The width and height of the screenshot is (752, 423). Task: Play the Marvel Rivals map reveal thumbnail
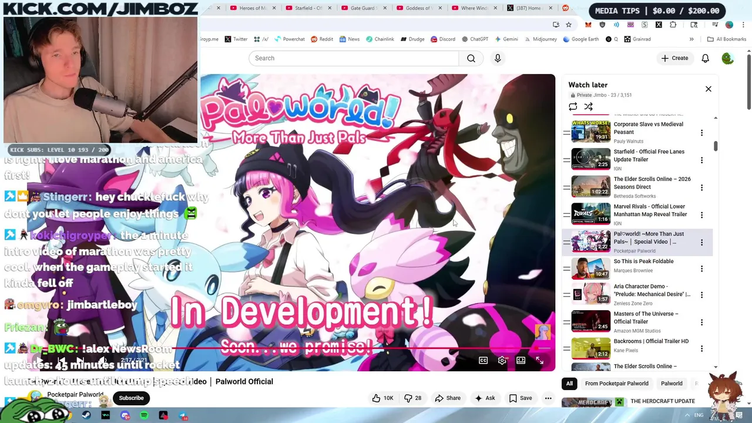click(591, 214)
